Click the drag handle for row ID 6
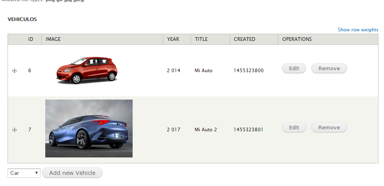The width and height of the screenshot is (384, 186). pyautogui.click(x=15, y=71)
